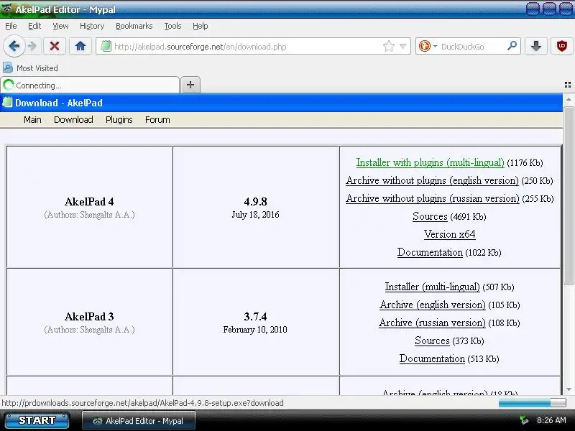Open the Forum page link
Screen dimensions: 575x431
click(x=157, y=120)
